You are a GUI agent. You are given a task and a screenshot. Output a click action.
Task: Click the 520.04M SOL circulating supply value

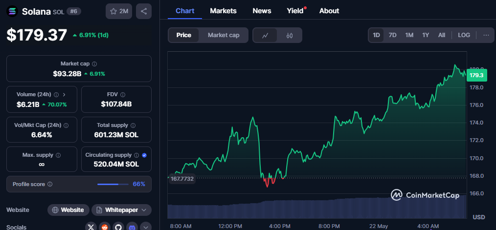116,164
